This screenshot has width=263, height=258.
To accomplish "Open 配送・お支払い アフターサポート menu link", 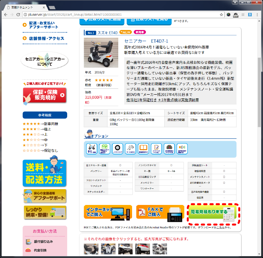I will (x=44, y=25).
